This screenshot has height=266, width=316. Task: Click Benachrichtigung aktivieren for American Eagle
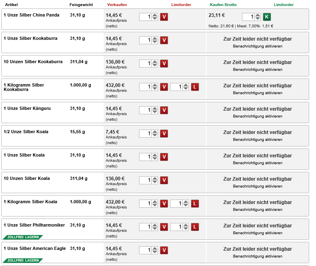click(257, 256)
